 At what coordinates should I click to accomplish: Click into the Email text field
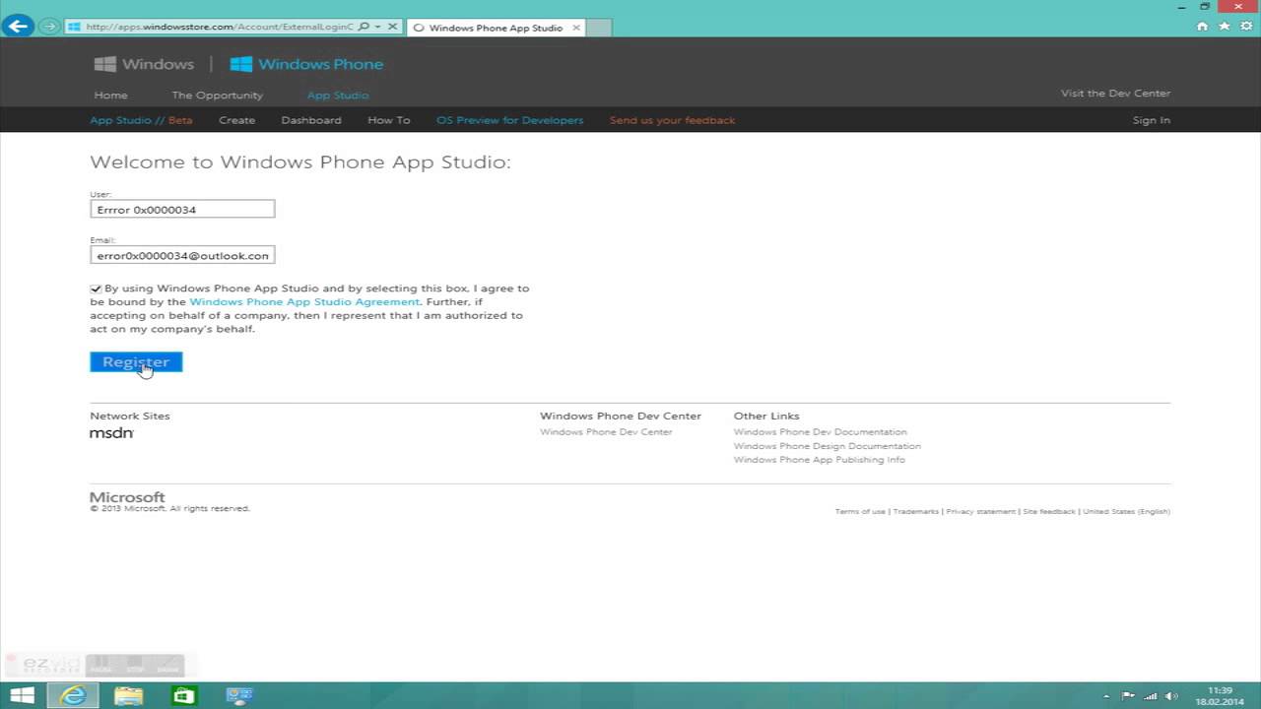pos(182,255)
